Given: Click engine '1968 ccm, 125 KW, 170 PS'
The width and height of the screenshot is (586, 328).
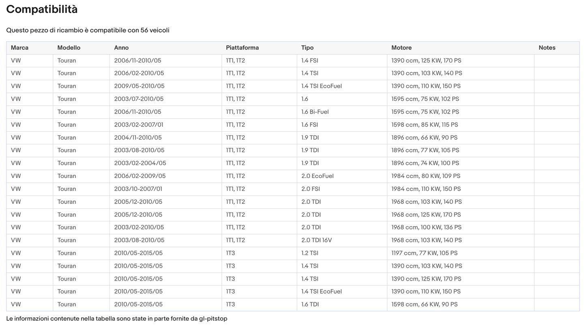Looking at the screenshot, I should [x=426, y=215].
